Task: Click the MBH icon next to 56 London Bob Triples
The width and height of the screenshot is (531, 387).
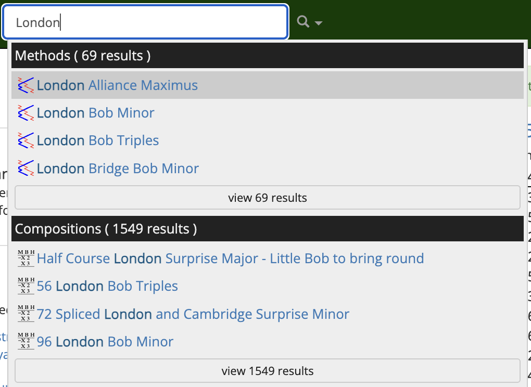Action: click(26, 286)
